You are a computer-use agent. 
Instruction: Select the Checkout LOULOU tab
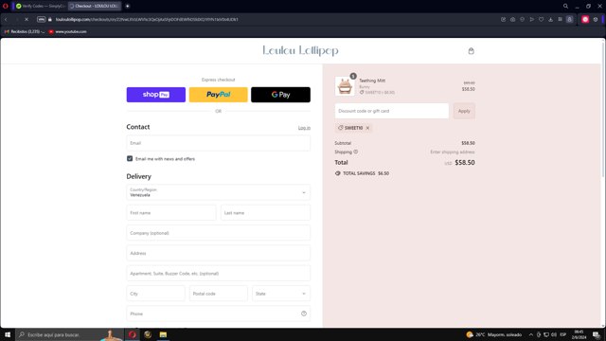coord(95,6)
